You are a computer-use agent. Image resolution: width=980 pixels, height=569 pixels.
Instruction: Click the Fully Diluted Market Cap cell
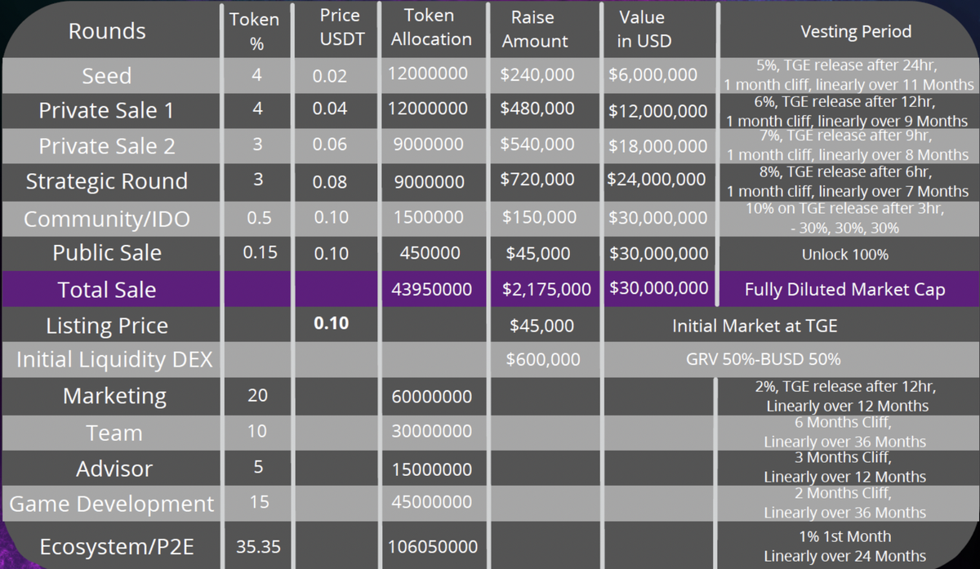click(x=844, y=290)
